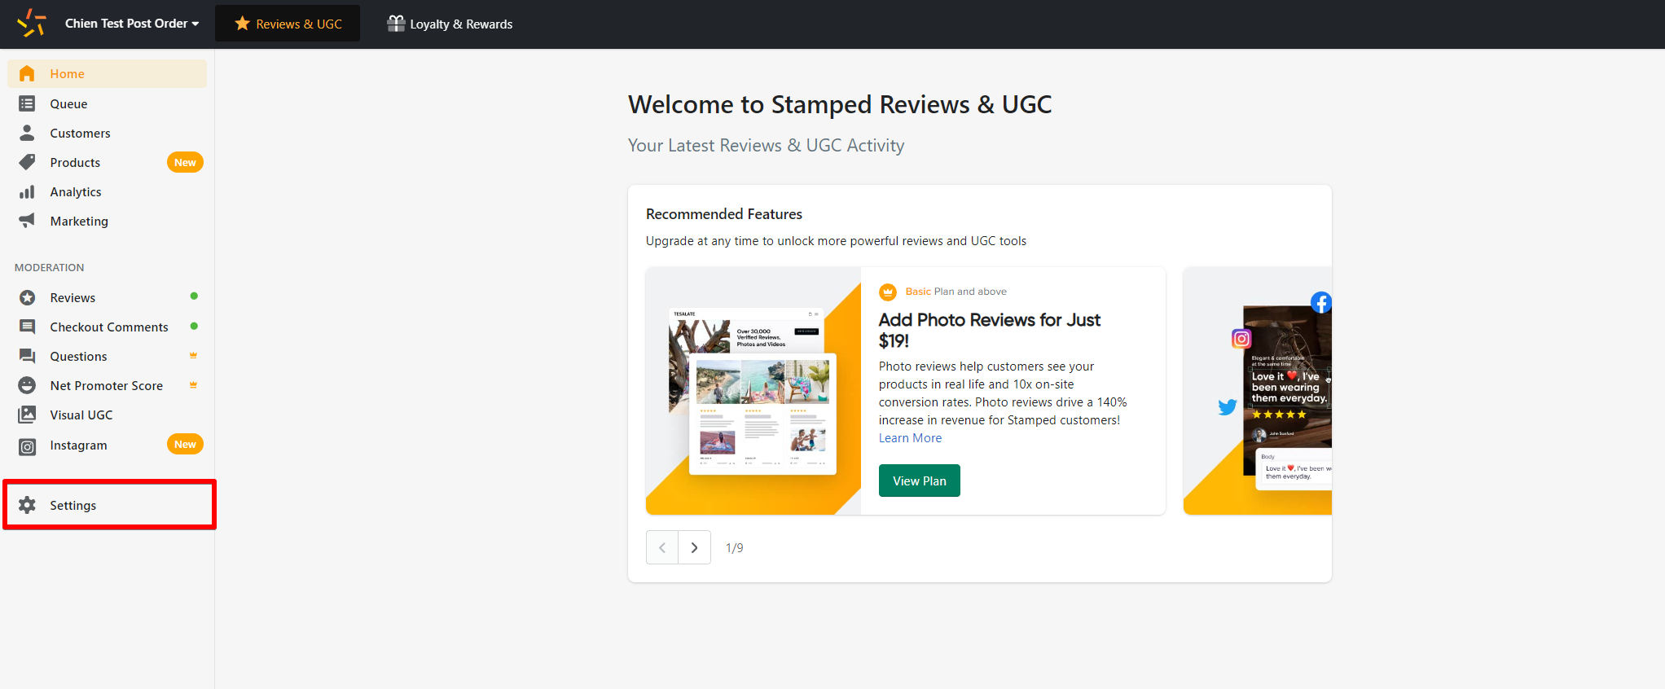Click the New badge next to Instagram

185,444
